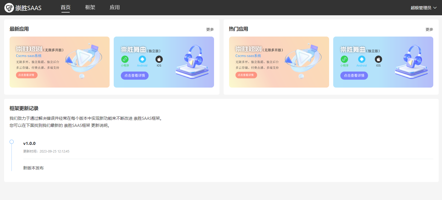The image size is (442, 200).
Task: Go to the 应用 navigation tab
Action: point(115,7)
